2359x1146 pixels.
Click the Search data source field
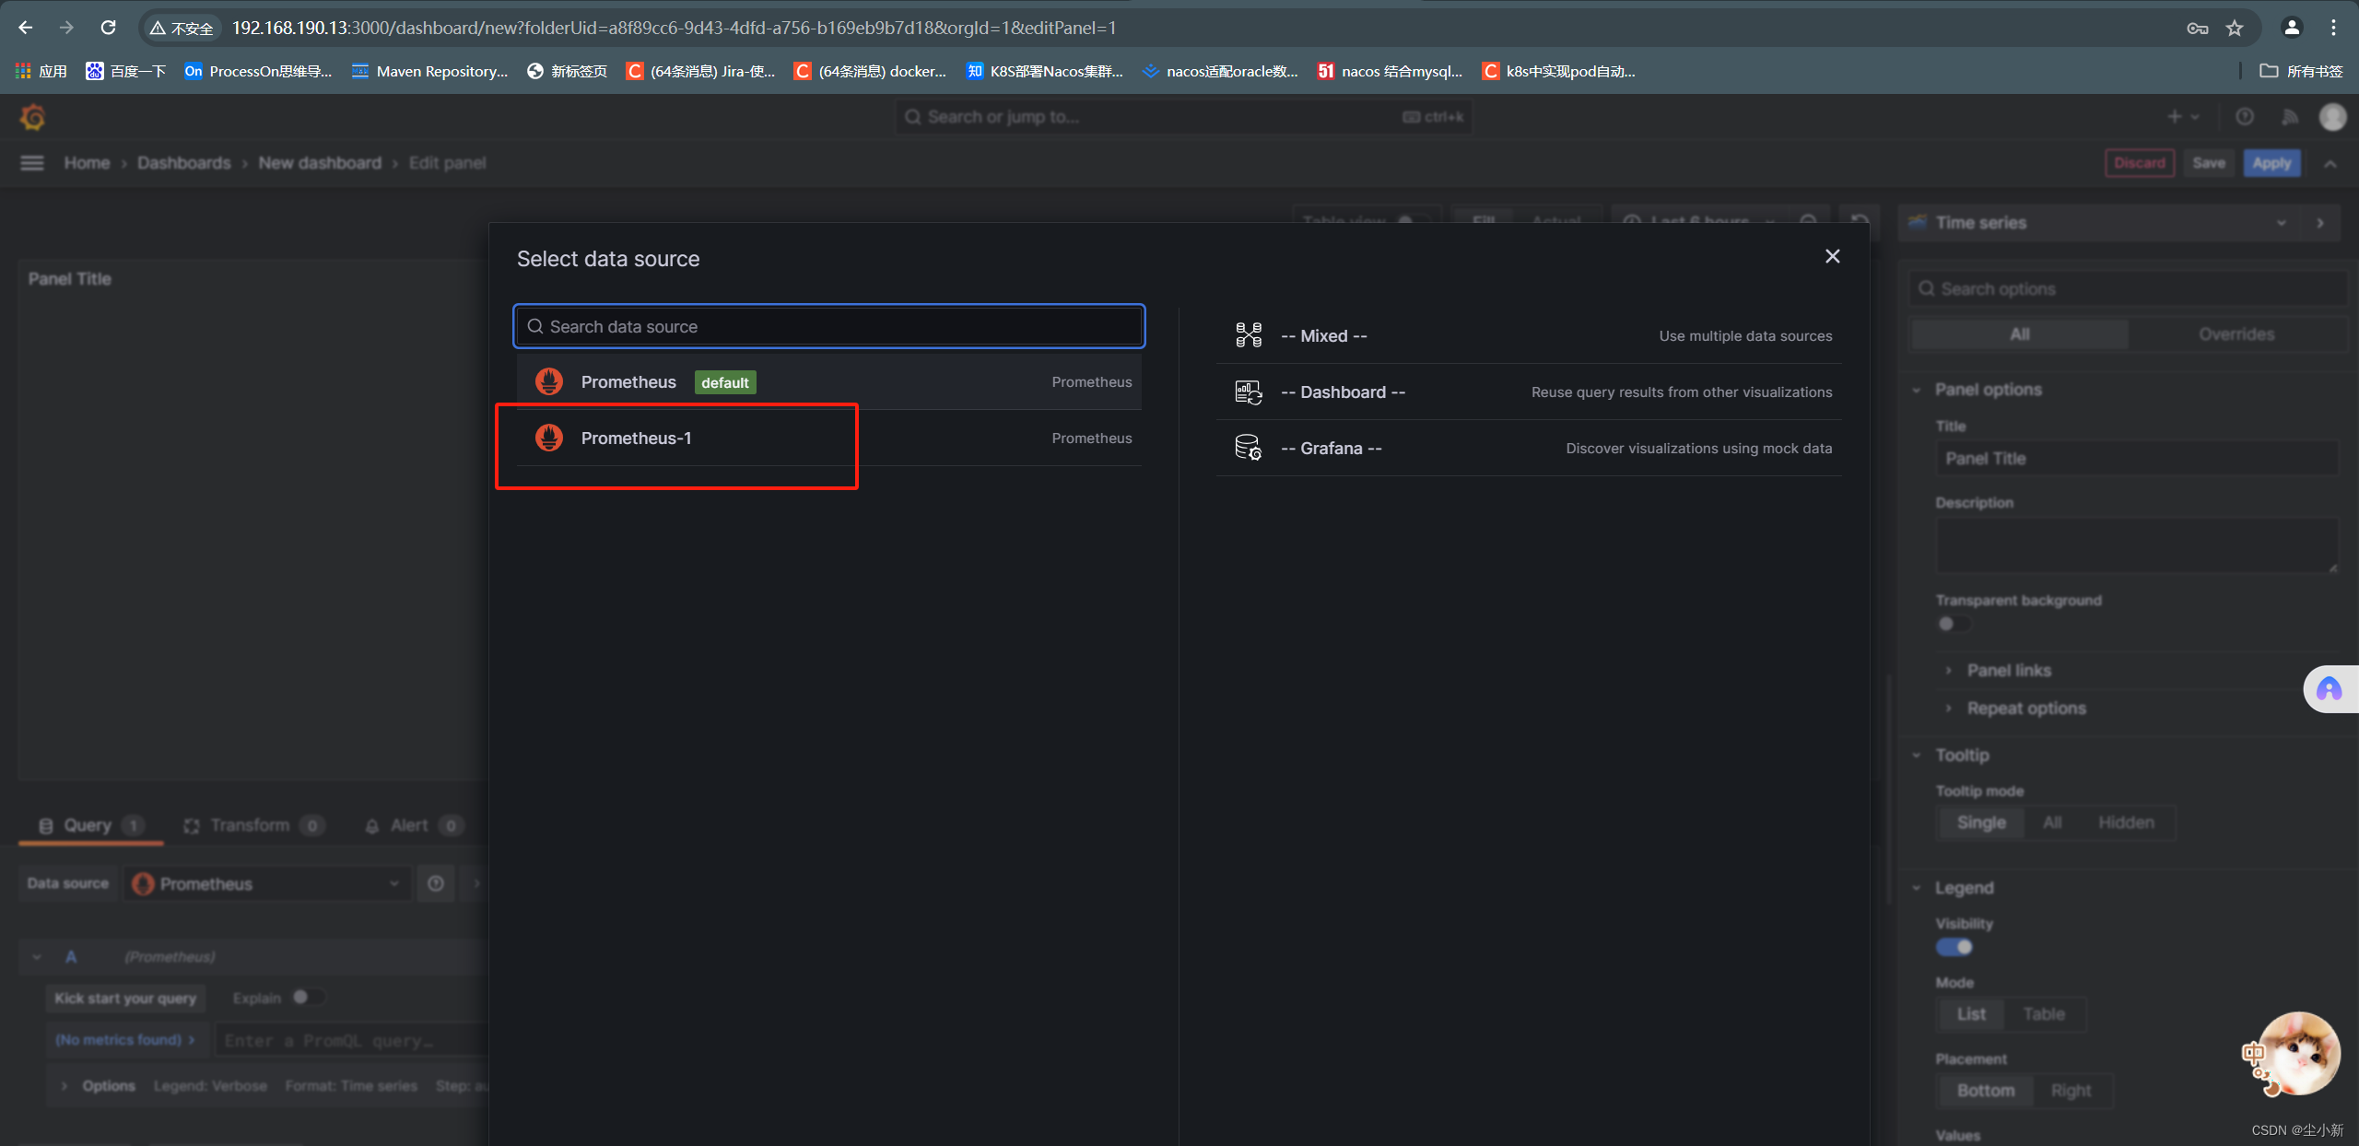point(828,326)
